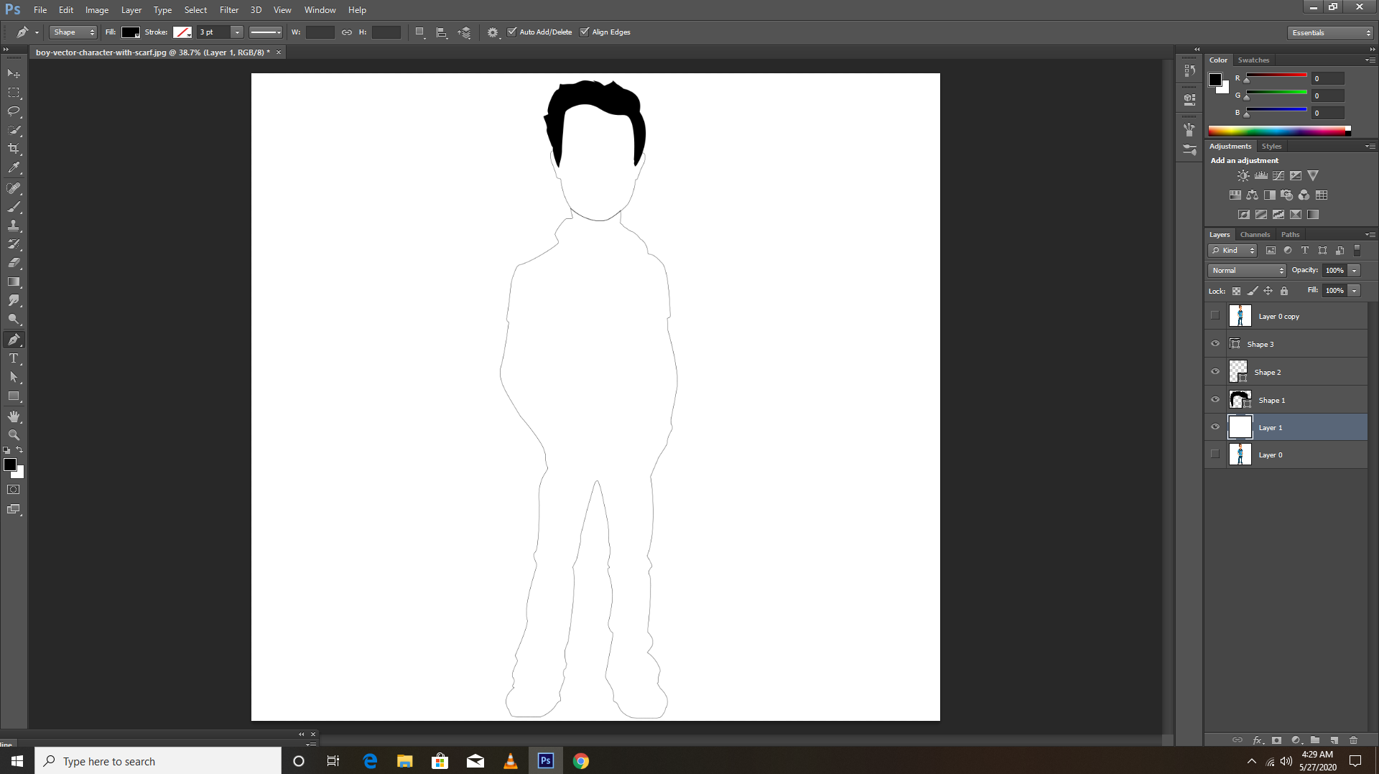Select the Horizontal Type tool
Viewport: 1379px width, 774px height.
[14, 358]
